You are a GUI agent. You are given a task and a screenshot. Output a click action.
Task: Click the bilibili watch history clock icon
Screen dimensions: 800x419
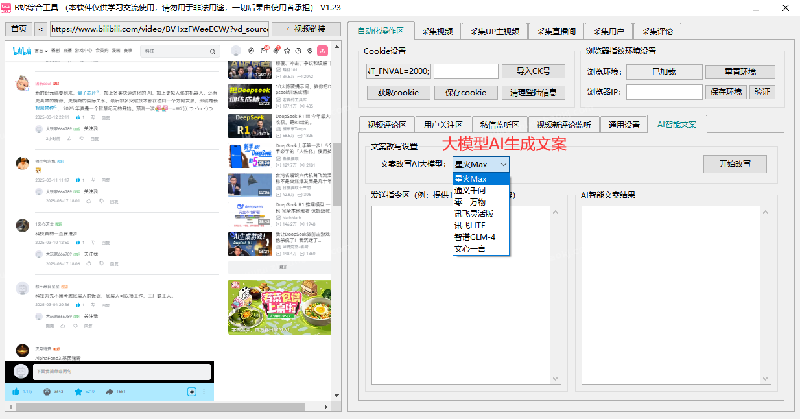[x=298, y=51]
